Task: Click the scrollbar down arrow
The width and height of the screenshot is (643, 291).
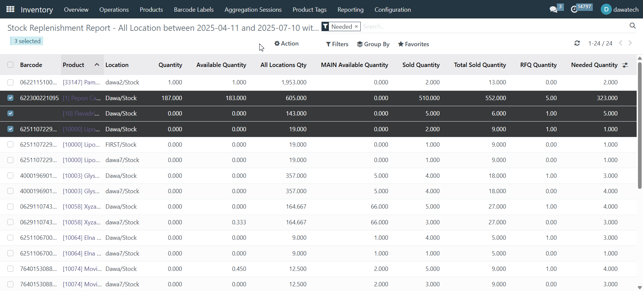Action: pos(640,288)
